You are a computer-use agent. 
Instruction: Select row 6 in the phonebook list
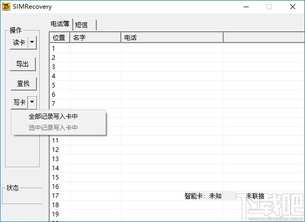click(177, 94)
